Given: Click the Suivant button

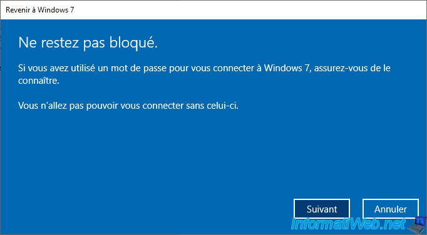Looking at the screenshot, I should tap(322, 209).
